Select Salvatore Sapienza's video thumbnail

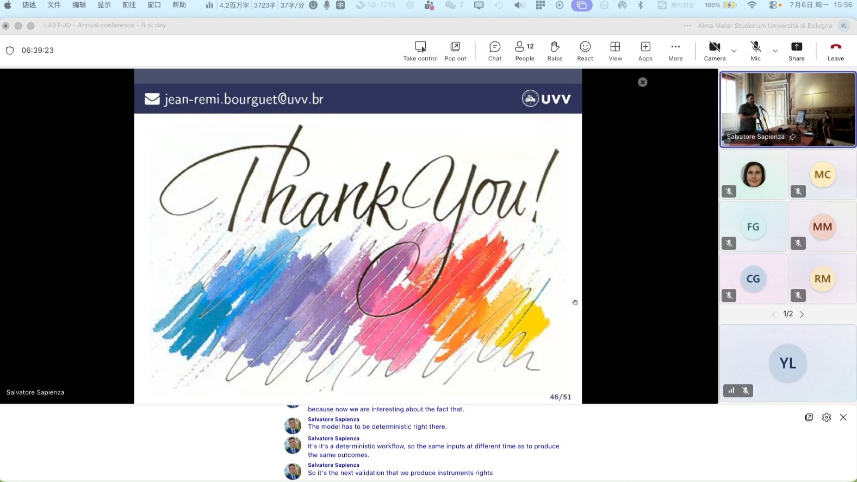click(x=788, y=109)
